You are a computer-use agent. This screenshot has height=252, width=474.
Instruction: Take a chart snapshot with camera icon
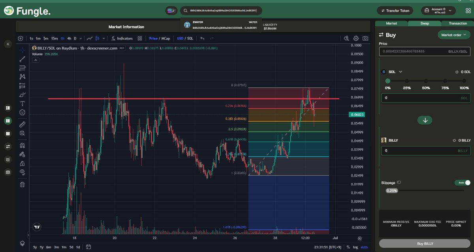(365, 38)
